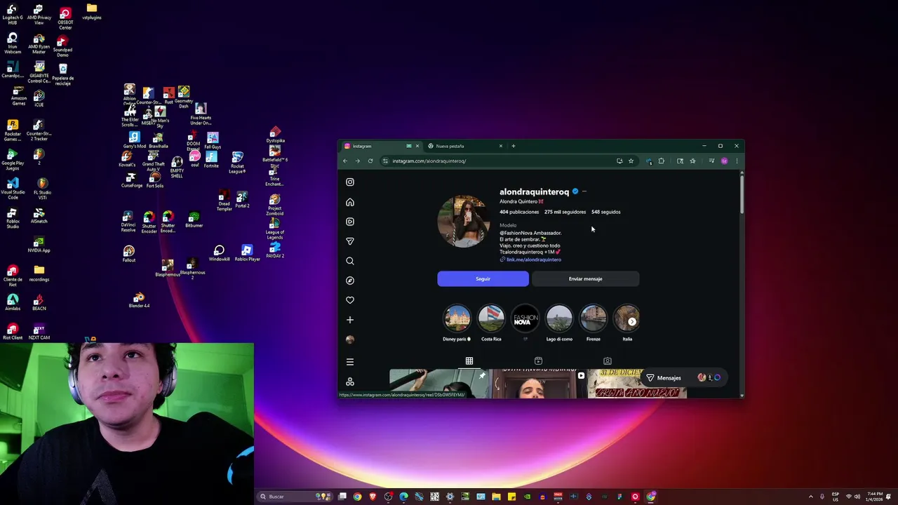Open the Instagram search magnifier icon
898x505 pixels.
350,261
